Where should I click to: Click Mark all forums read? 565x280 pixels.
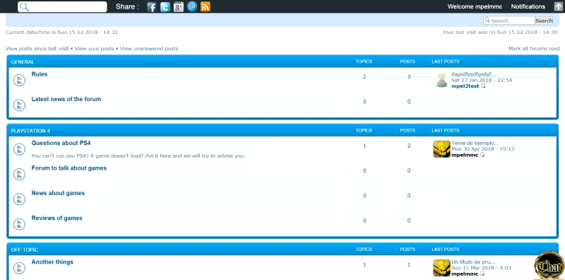point(534,48)
